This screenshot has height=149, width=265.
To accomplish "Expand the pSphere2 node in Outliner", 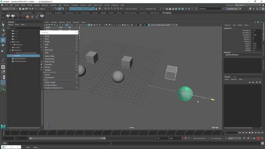I will coord(10,50).
